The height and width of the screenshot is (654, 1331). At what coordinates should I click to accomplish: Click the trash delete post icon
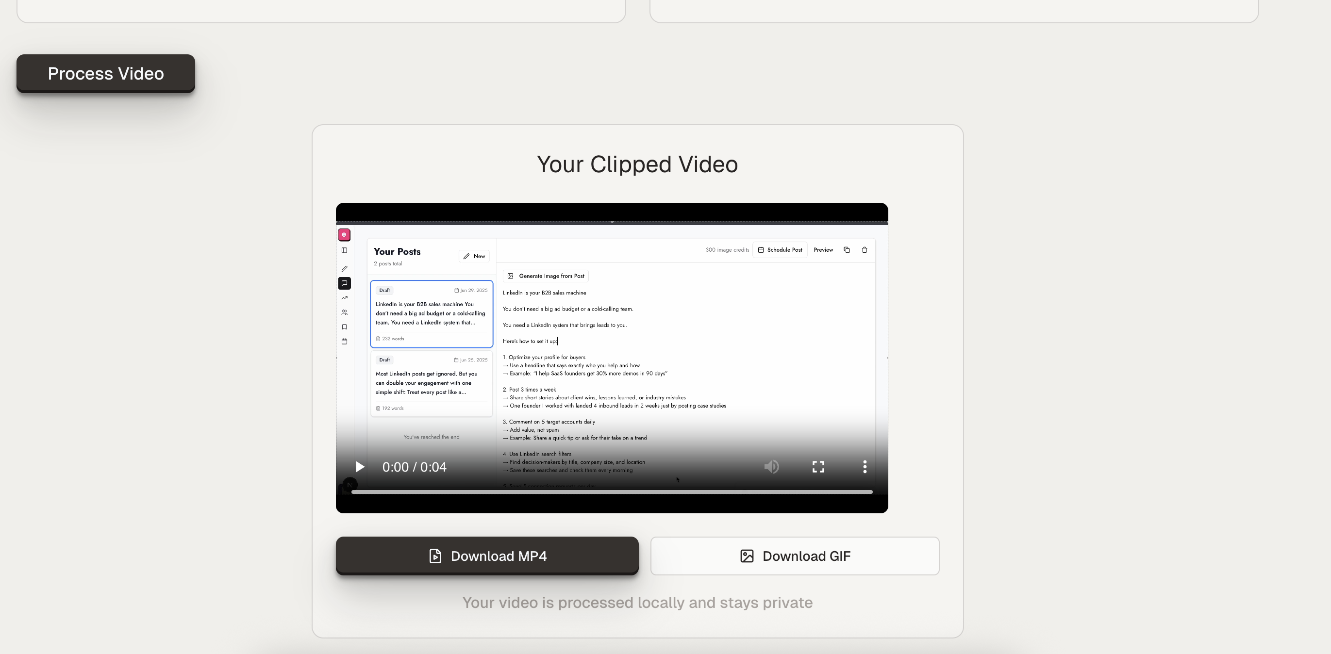coord(865,250)
